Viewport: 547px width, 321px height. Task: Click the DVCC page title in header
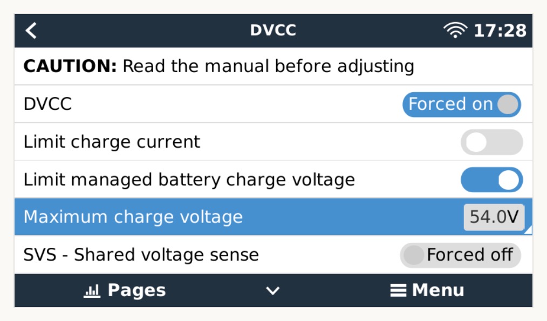coord(273,30)
